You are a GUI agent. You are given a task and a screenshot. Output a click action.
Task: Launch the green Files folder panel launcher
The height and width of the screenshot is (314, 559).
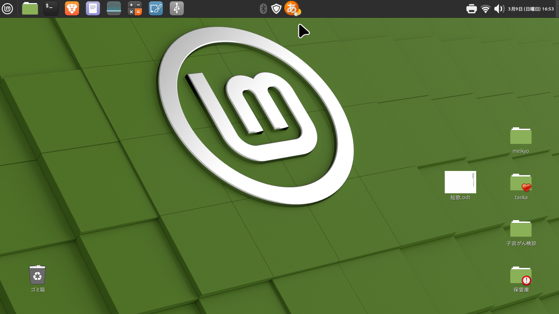30,8
